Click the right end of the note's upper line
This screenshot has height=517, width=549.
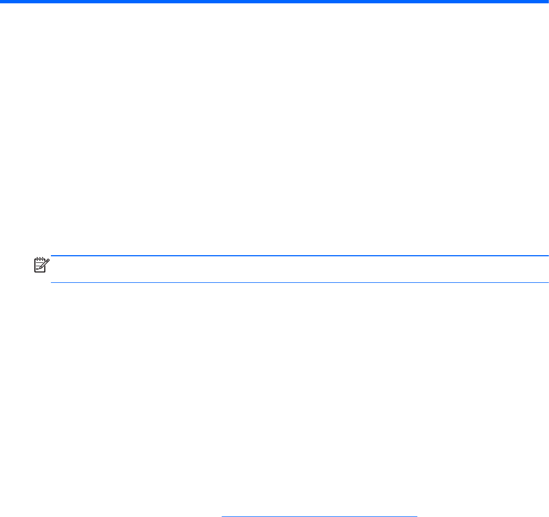pyautogui.click(x=546, y=256)
